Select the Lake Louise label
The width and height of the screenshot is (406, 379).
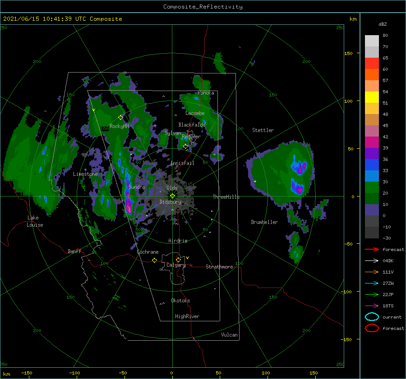pos(35,221)
